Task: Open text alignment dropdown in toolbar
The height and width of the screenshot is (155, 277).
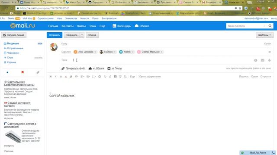Action: pos(82,77)
